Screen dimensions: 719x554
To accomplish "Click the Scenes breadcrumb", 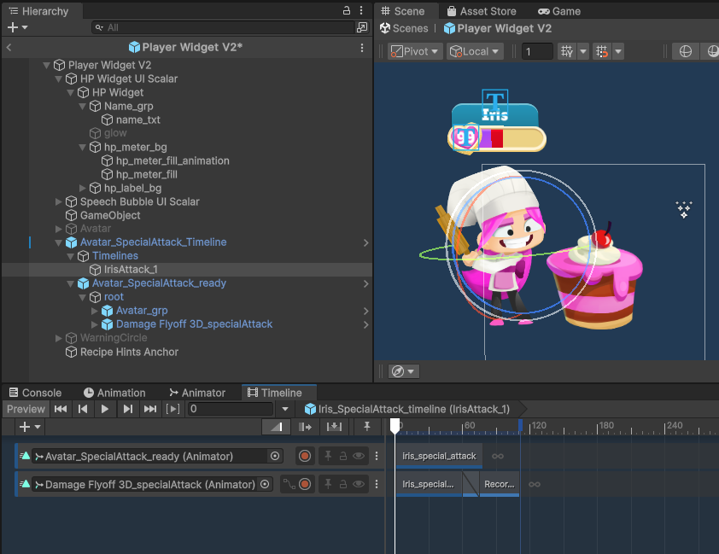I will tap(404, 28).
